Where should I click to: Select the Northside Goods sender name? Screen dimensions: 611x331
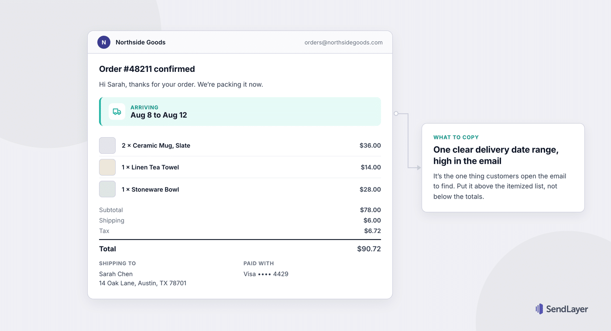(141, 42)
